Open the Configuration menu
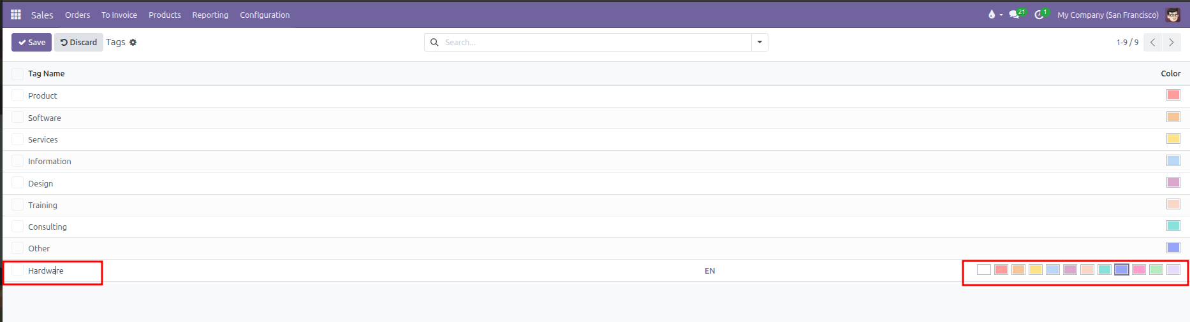Screen dimensions: 1190x322 (265, 15)
